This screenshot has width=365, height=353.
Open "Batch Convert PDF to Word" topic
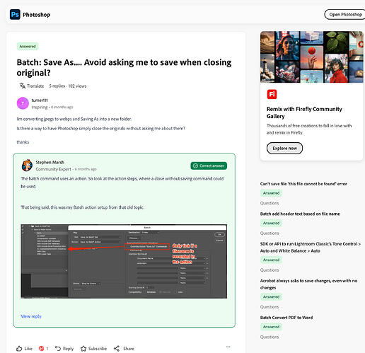[x=286, y=318]
